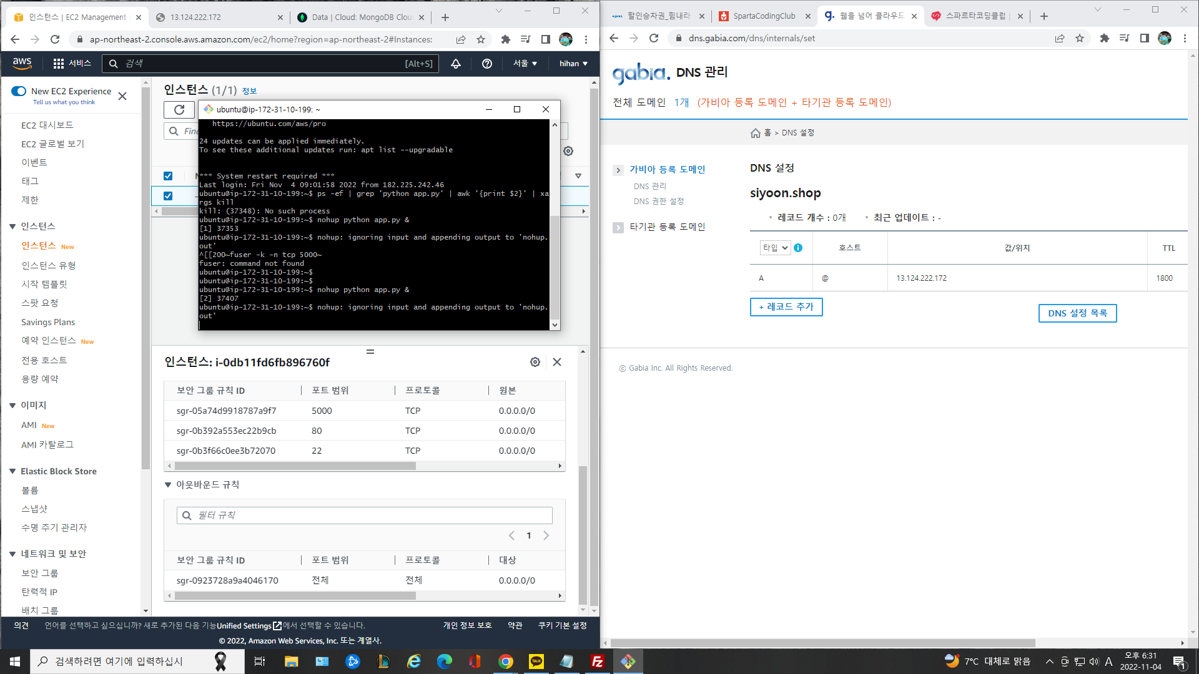Reload the Gabia DNS page

click(654, 38)
